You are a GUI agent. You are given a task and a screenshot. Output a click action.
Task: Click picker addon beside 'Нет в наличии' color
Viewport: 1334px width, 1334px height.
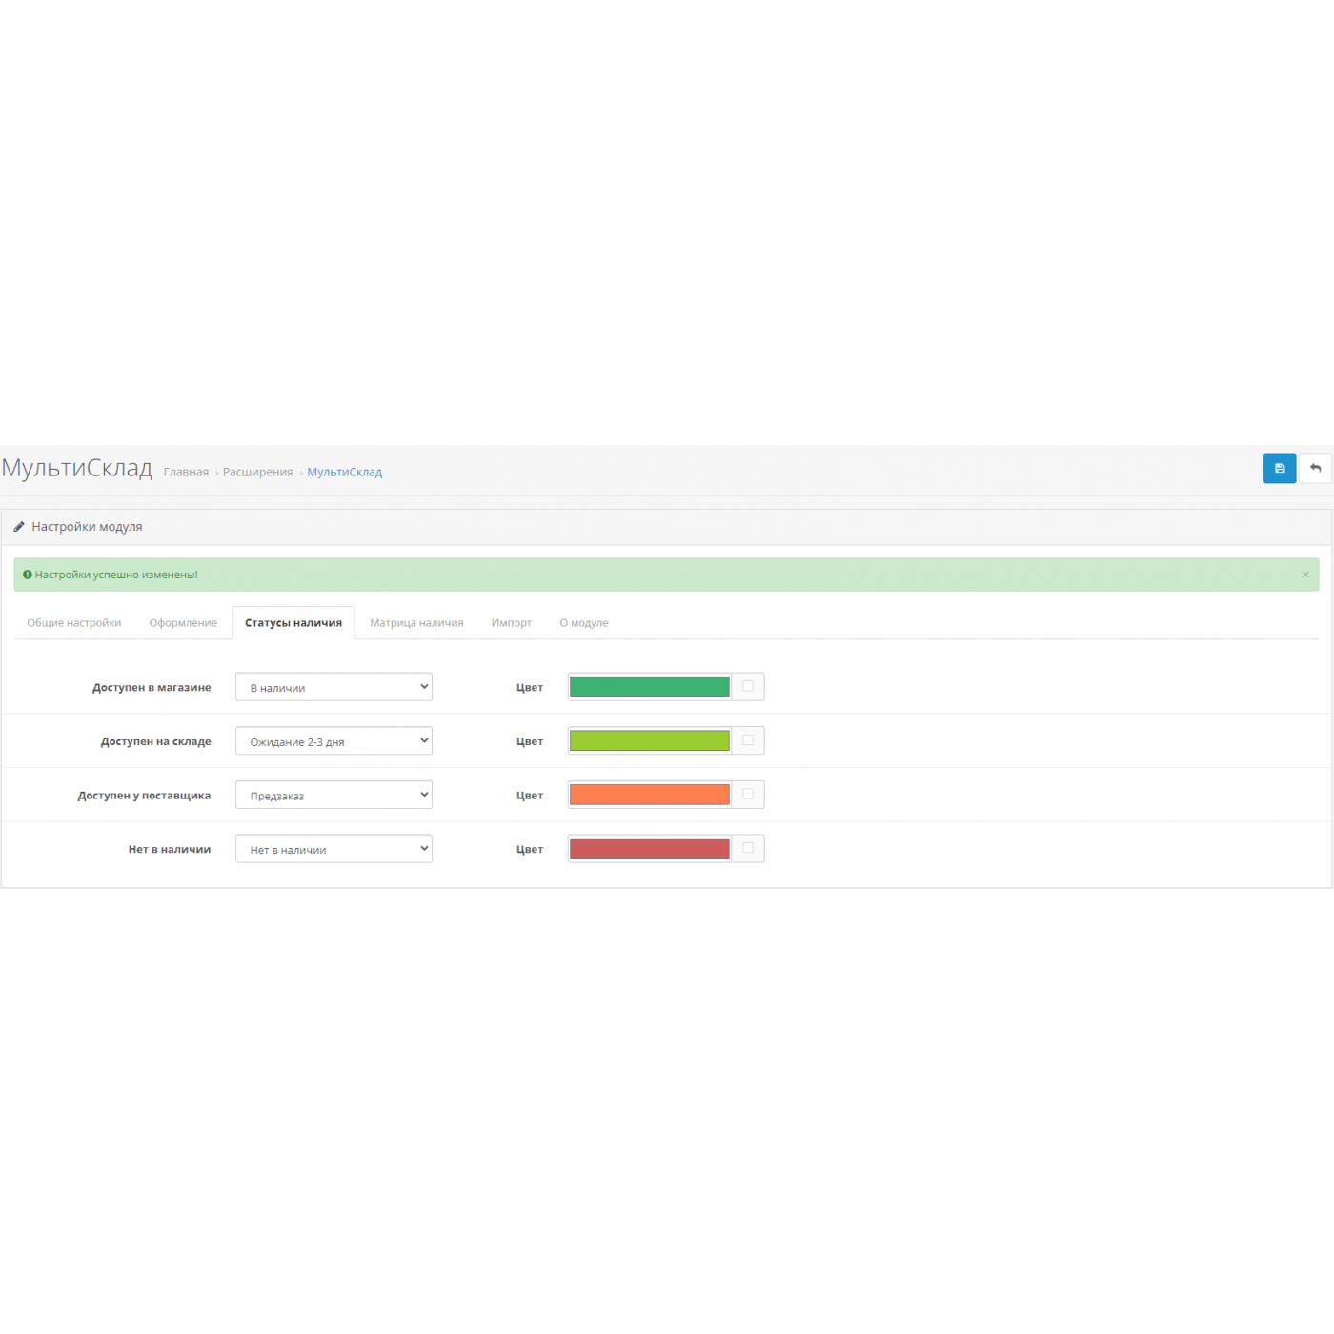point(748,849)
